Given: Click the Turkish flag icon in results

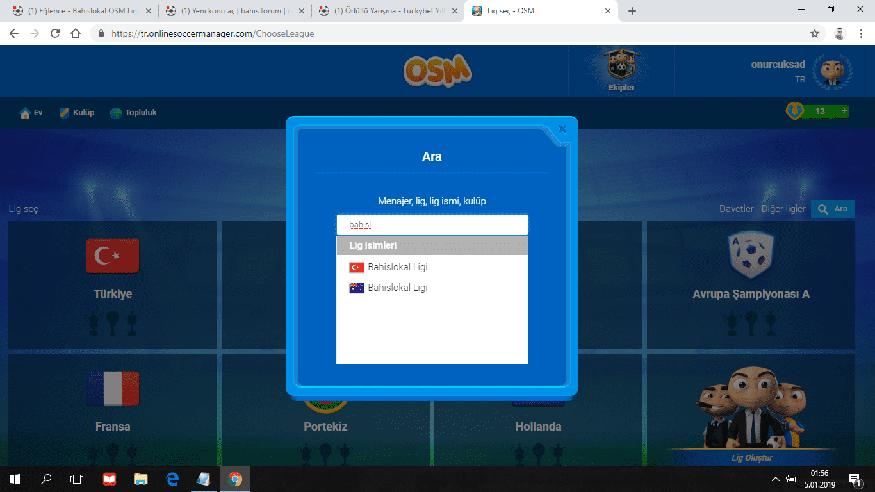Looking at the screenshot, I should click(357, 267).
